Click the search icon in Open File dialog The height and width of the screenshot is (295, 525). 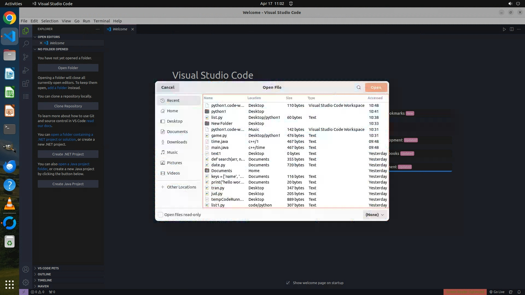[x=358, y=87]
